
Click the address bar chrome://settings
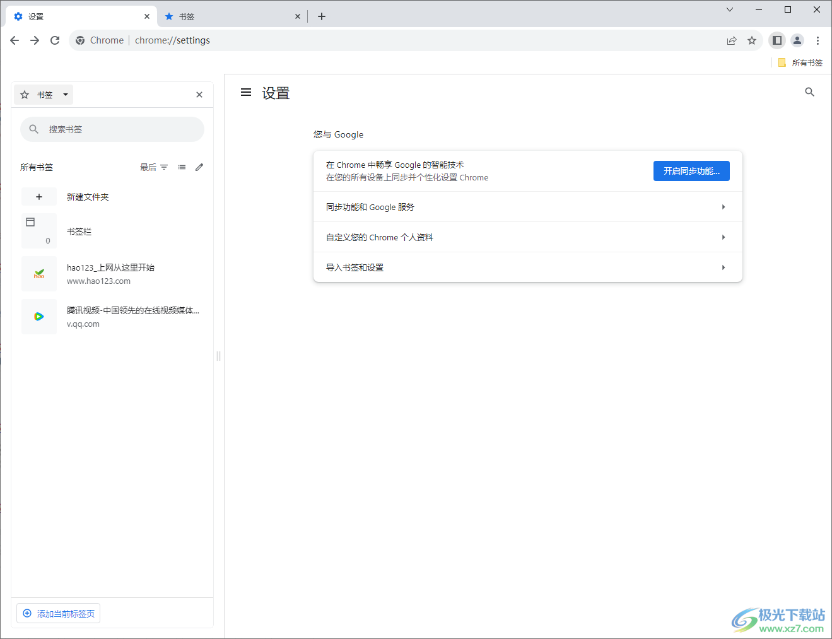pyautogui.click(x=172, y=40)
